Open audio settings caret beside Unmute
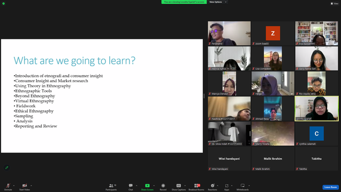The image size is (341, 192). coord(14,186)
